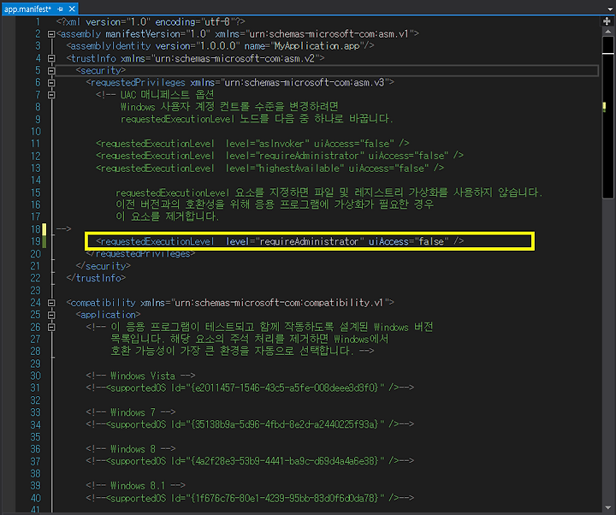This screenshot has width=616, height=515.
Task: Collapse the security element on line 5
Action: 51,71
